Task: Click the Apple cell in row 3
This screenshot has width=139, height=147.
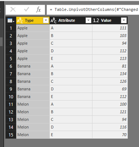Action: (33, 43)
